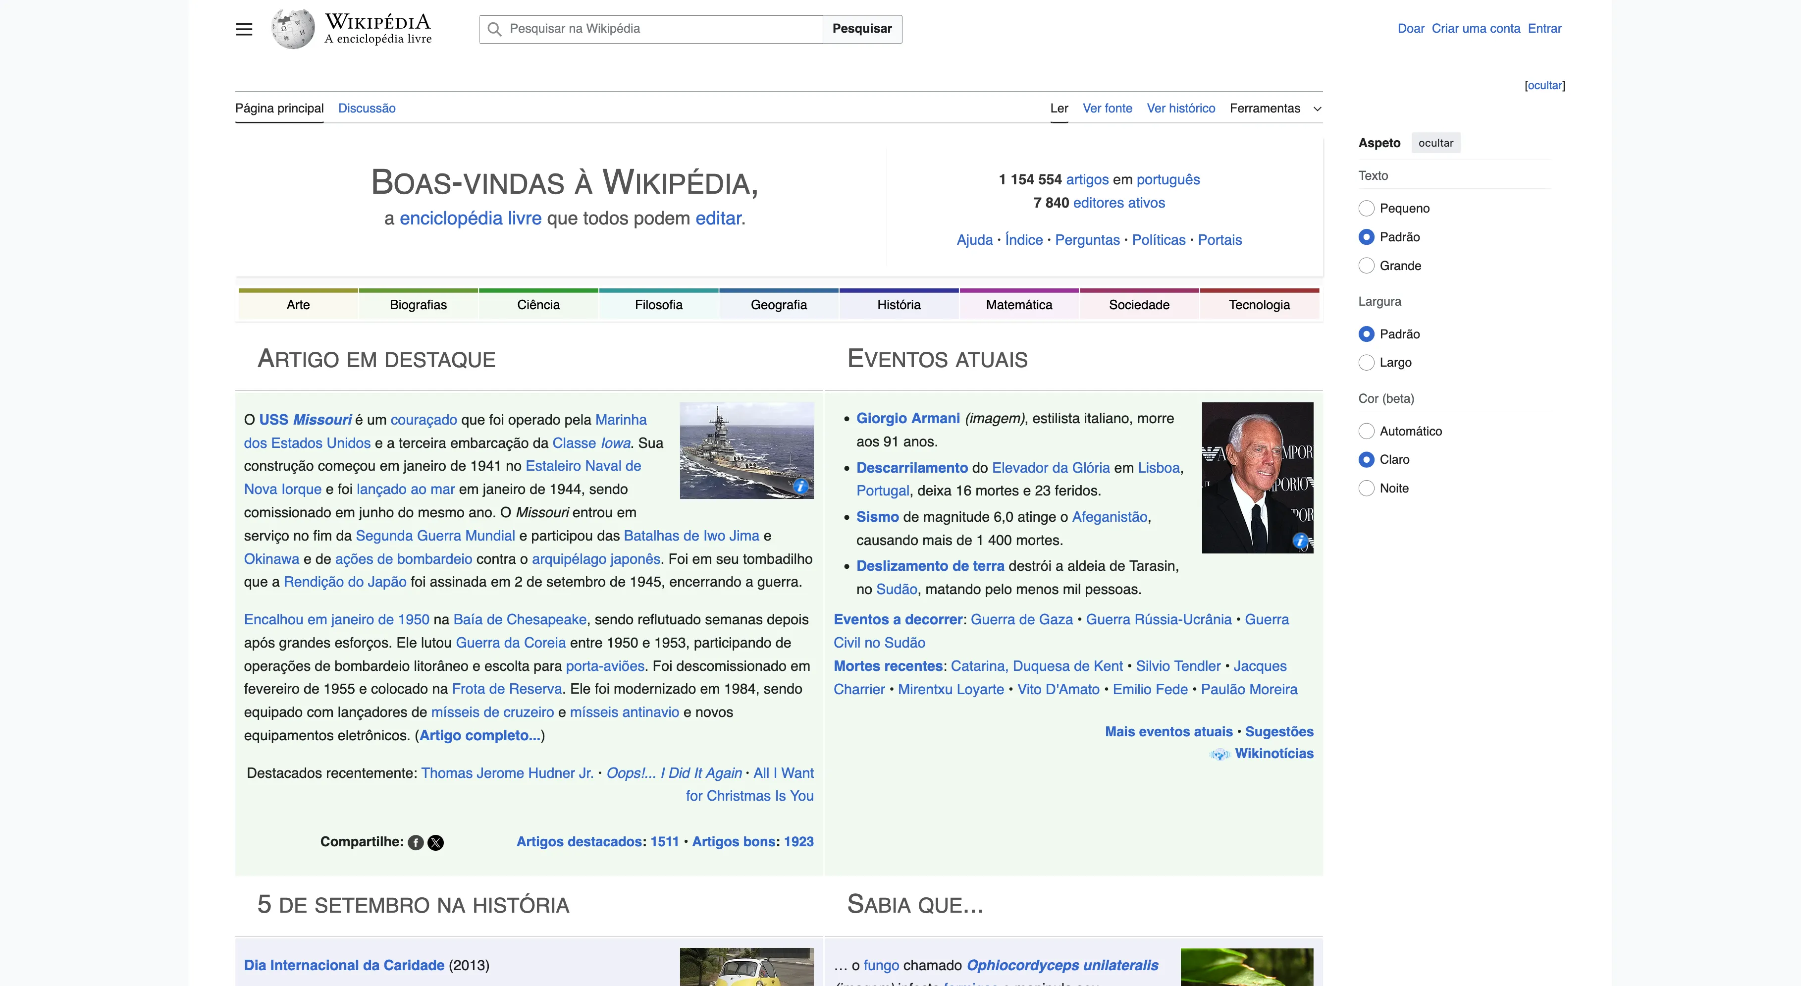Open the Ver fonte tab
Screen dimensions: 1801x986
click(x=1108, y=109)
